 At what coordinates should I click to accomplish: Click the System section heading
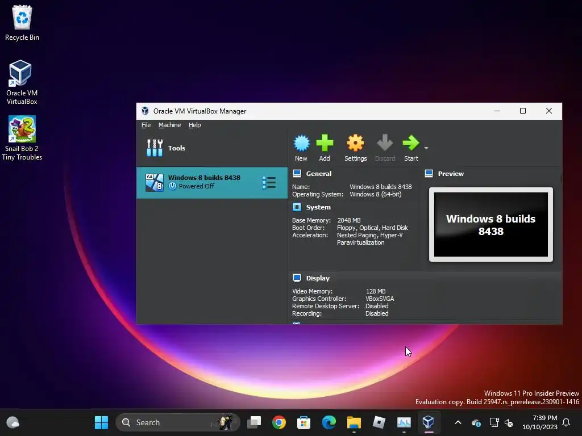(x=318, y=207)
